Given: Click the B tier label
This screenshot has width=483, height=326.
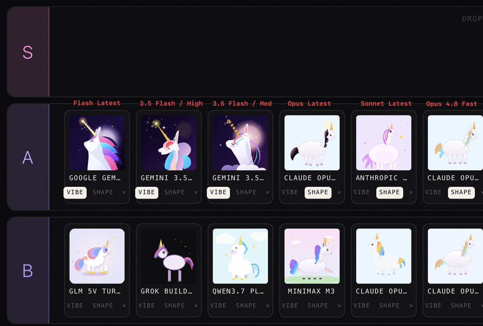Looking at the screenshot, I should coord(28,271).
